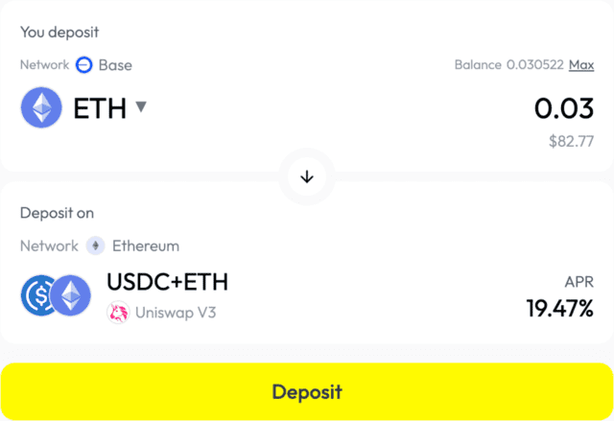This screenshot has height=421, width=614.
Task: Click the ETH coin icon beside USDC
Action: [69, 295]
